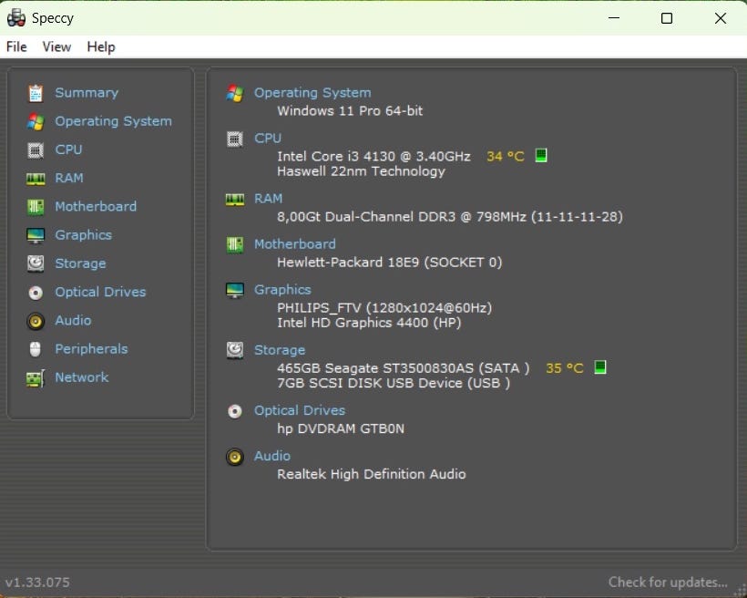Click the Optical Drives disc icon in sidebar
This screenshot has width=747, height=598.
36,293
